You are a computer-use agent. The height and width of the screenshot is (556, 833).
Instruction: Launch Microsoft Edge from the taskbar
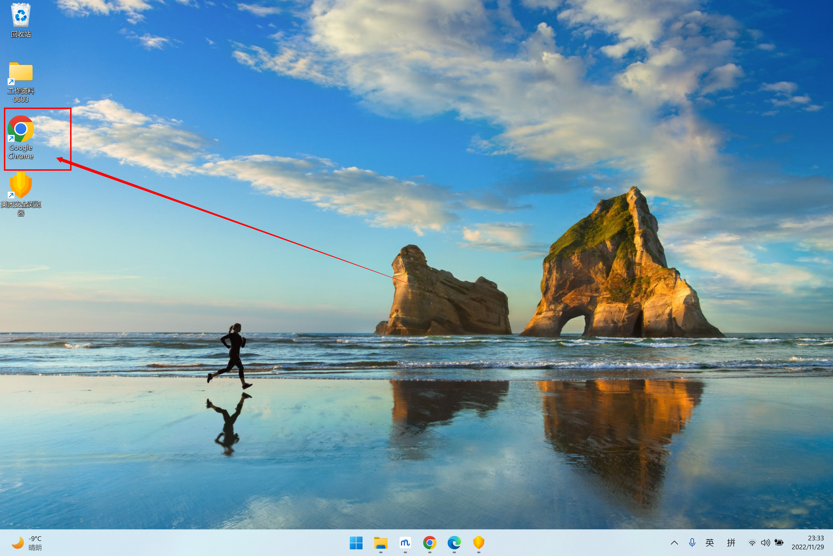(454, 543)
